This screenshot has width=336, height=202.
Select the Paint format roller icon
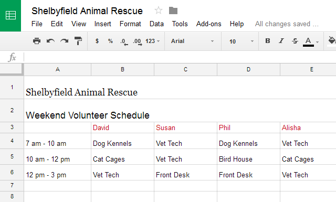coord(78,41)
